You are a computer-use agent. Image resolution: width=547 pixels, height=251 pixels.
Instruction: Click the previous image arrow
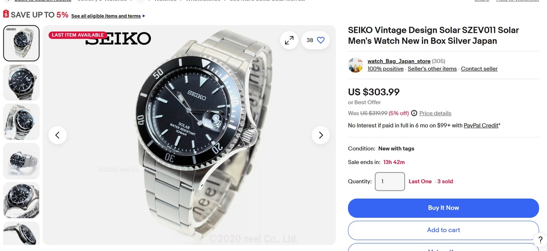click(58, 135)
